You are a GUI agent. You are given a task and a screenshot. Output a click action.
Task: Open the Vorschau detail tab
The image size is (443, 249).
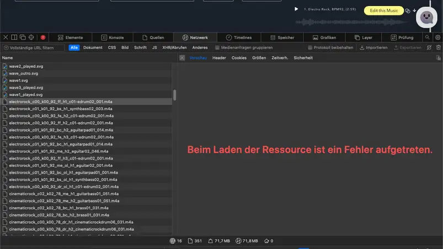click(x=198, y=58)
